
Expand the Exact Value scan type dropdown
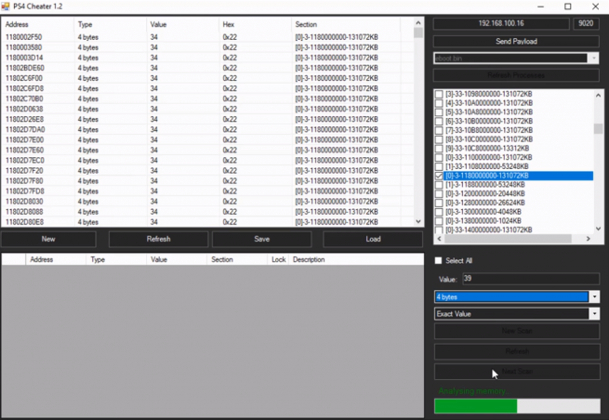tap(594, 314)
